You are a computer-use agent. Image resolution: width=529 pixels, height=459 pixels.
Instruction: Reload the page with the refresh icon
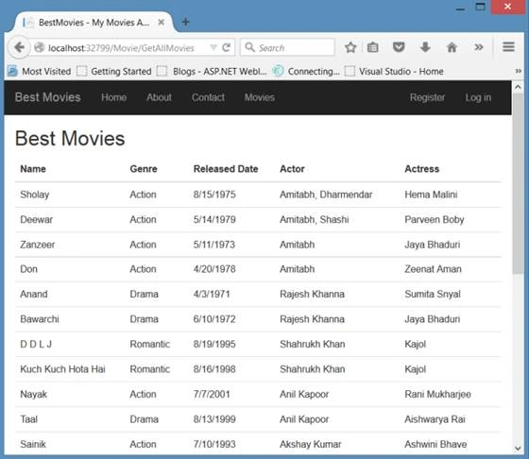coord(227,47)
